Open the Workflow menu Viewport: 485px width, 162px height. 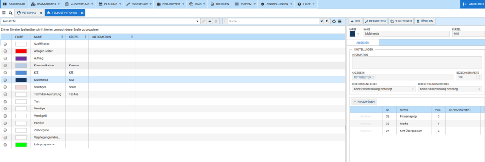pyautogui.click(x=139, y=4)
